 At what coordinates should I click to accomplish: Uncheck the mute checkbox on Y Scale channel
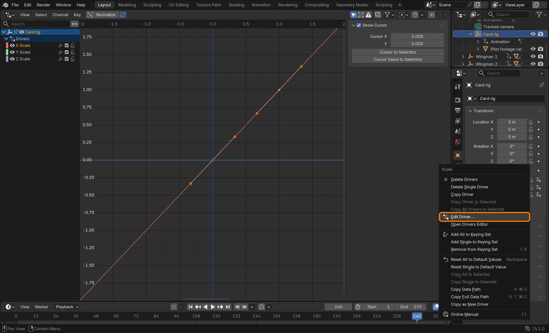pos(67,52)
